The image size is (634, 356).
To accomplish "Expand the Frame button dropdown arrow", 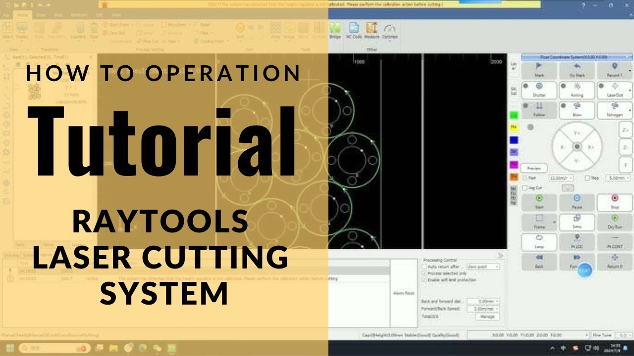I will pyautogui.click(x=555, y=222).
